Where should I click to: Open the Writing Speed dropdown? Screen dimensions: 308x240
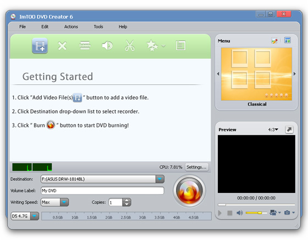click(64, 202)
